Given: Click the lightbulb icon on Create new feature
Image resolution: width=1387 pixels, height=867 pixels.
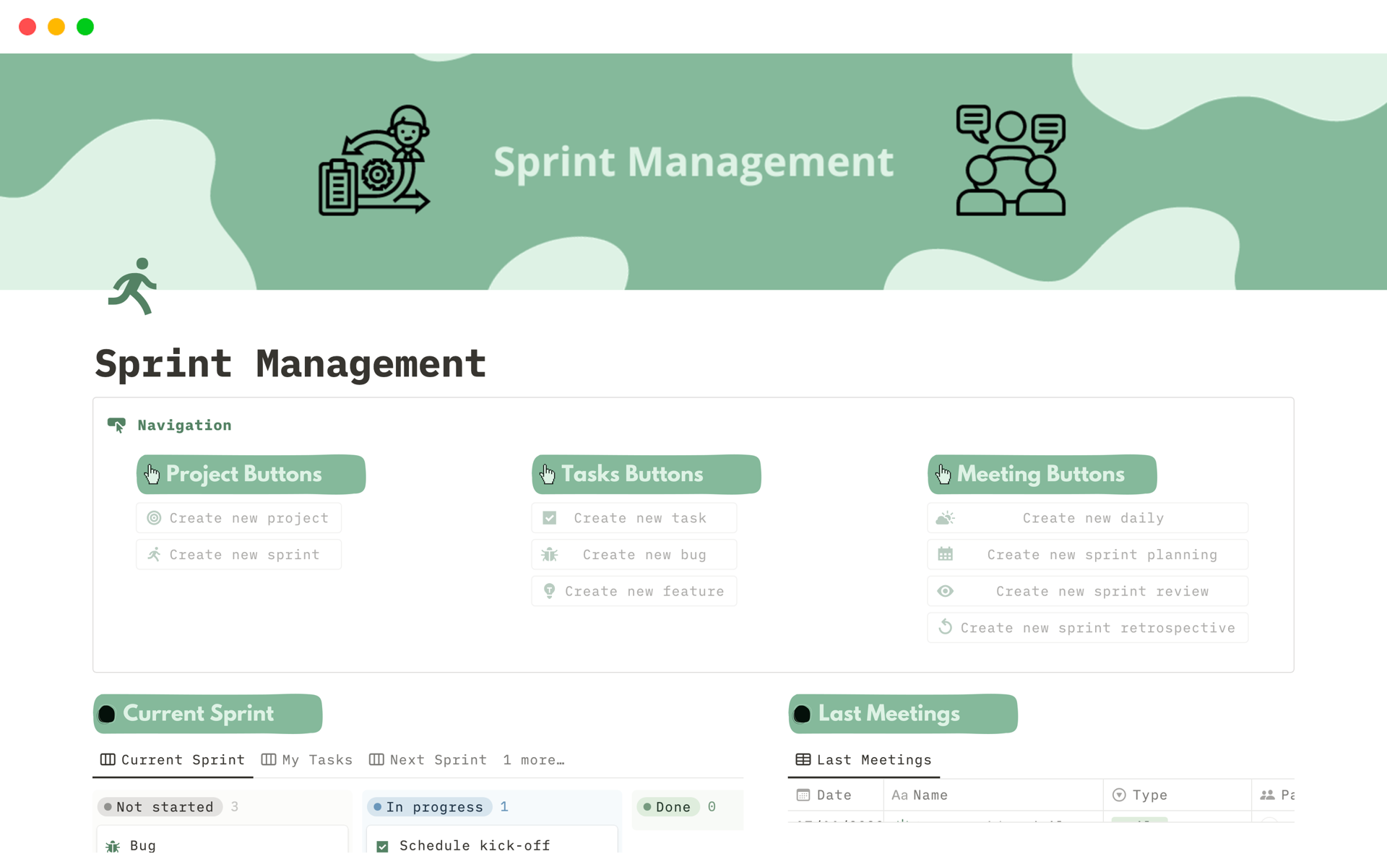Looking at the screenshot, I should click(x=550, y=591).
